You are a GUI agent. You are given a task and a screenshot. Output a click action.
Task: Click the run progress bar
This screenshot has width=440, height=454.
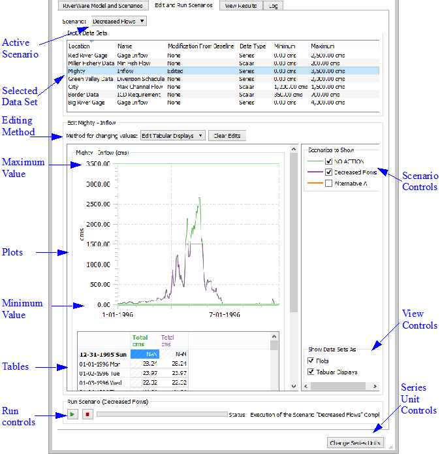161,414
